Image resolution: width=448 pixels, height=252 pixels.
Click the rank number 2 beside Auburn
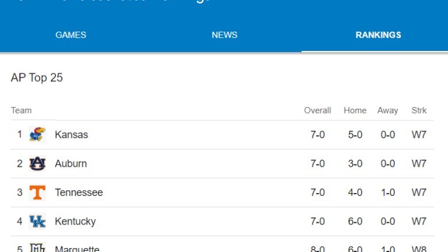coord(20,163)
